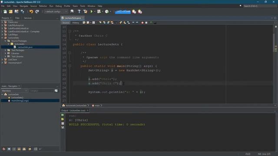This screenshot has height=156, width=278.
Task: Select LectureSets() constructor in Navigator
Action: [x=17, y=97]
